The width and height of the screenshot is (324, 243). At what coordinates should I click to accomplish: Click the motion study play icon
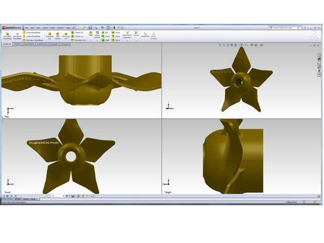point(11,196)
